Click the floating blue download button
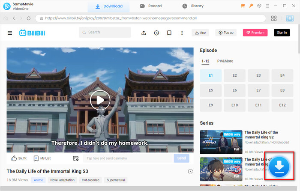 279,167
